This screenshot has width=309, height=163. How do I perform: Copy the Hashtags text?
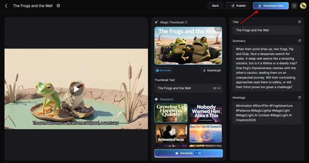click(x=299, y=97)
